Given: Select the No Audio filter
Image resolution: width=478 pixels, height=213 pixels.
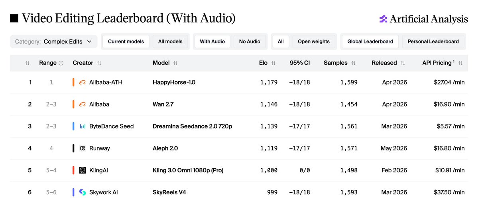Looking at the screenshot, I should (250, 41).
